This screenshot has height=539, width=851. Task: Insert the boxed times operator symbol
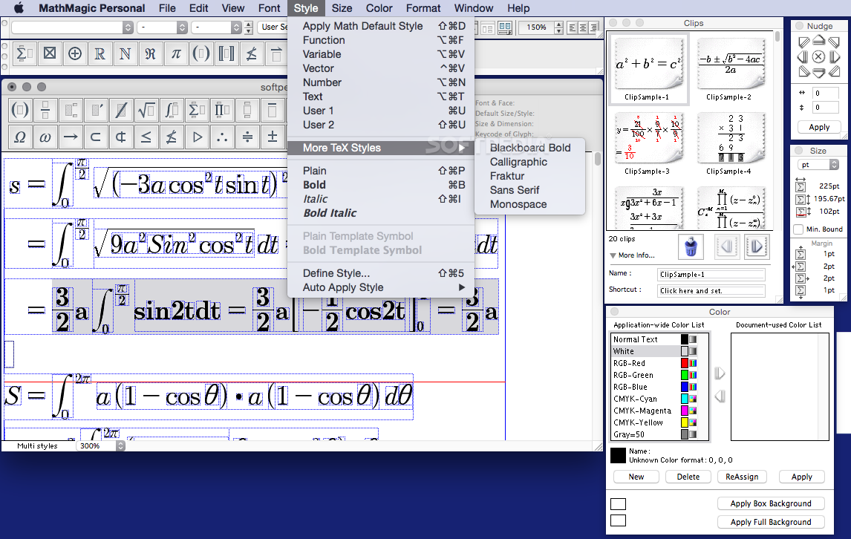pos(50,53)
